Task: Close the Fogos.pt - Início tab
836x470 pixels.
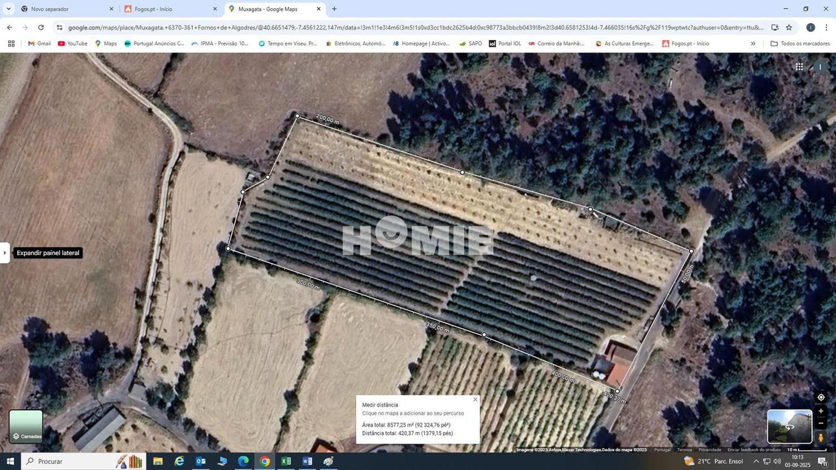Action: [x=215, y=9]
